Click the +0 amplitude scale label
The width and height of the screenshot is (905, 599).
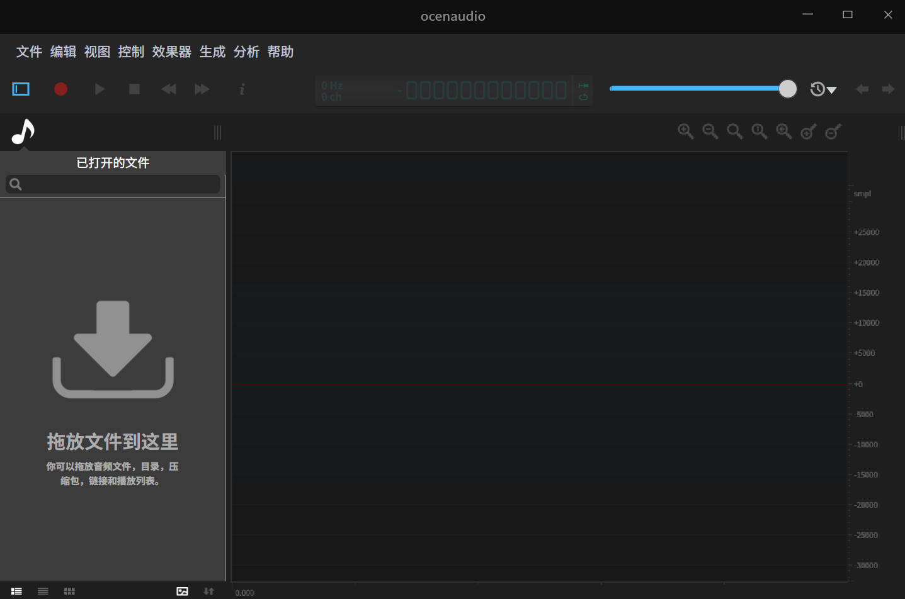[x=858, y=384]
